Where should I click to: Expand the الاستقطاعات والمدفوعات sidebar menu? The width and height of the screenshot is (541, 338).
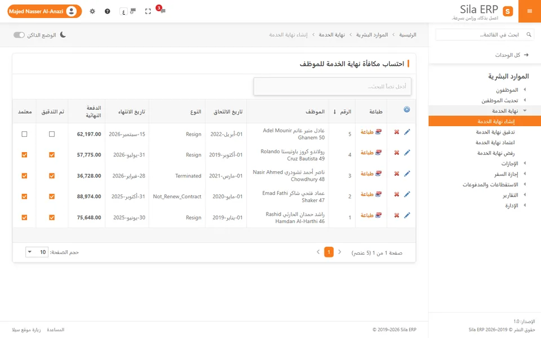pos(485,185)
